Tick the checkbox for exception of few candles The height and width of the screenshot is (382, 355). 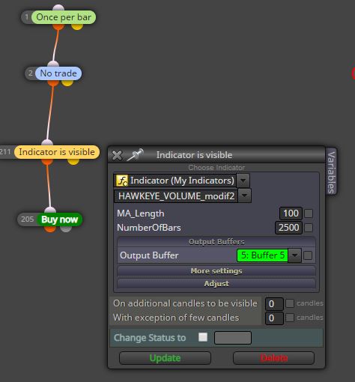(x=290, y=318)
